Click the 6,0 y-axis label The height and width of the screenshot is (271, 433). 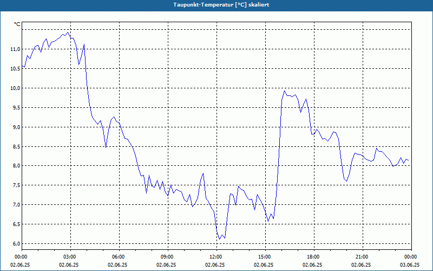click(x=17, y=244)
